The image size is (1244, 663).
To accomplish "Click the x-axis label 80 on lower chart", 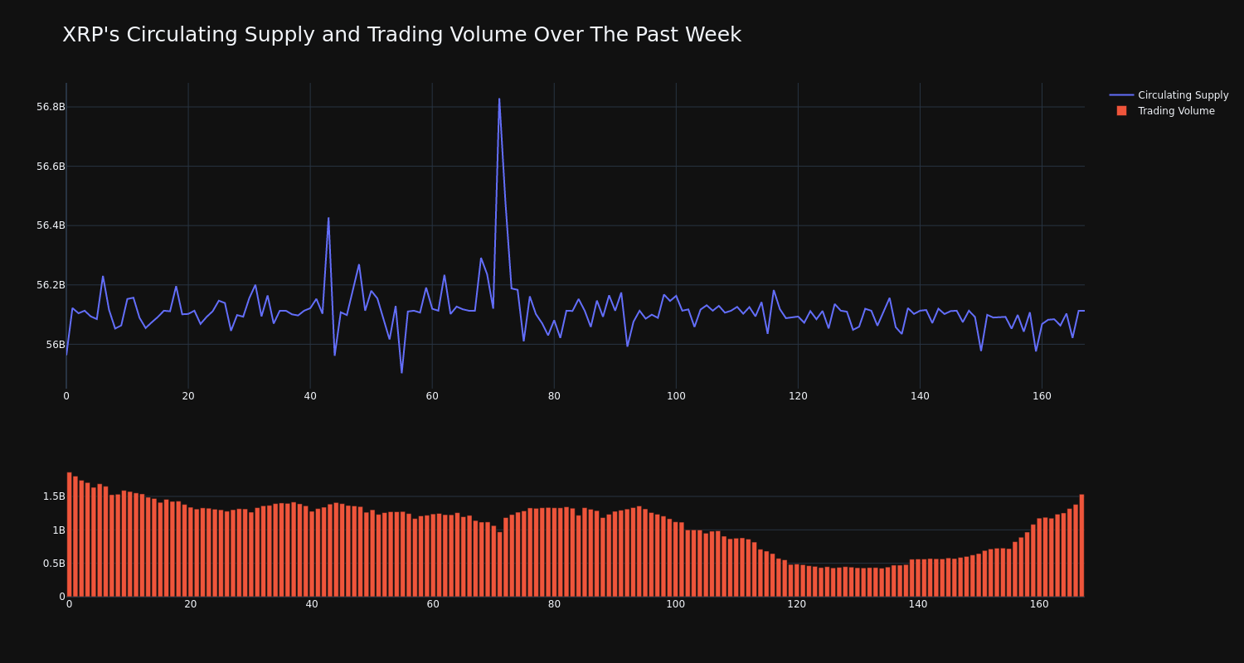I will click(554, 604).
